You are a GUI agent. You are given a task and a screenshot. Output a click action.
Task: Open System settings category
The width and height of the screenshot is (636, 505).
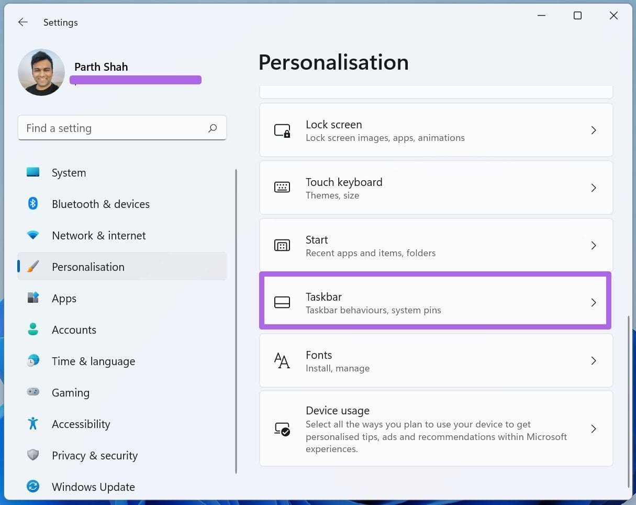click(x=122, y=172)
